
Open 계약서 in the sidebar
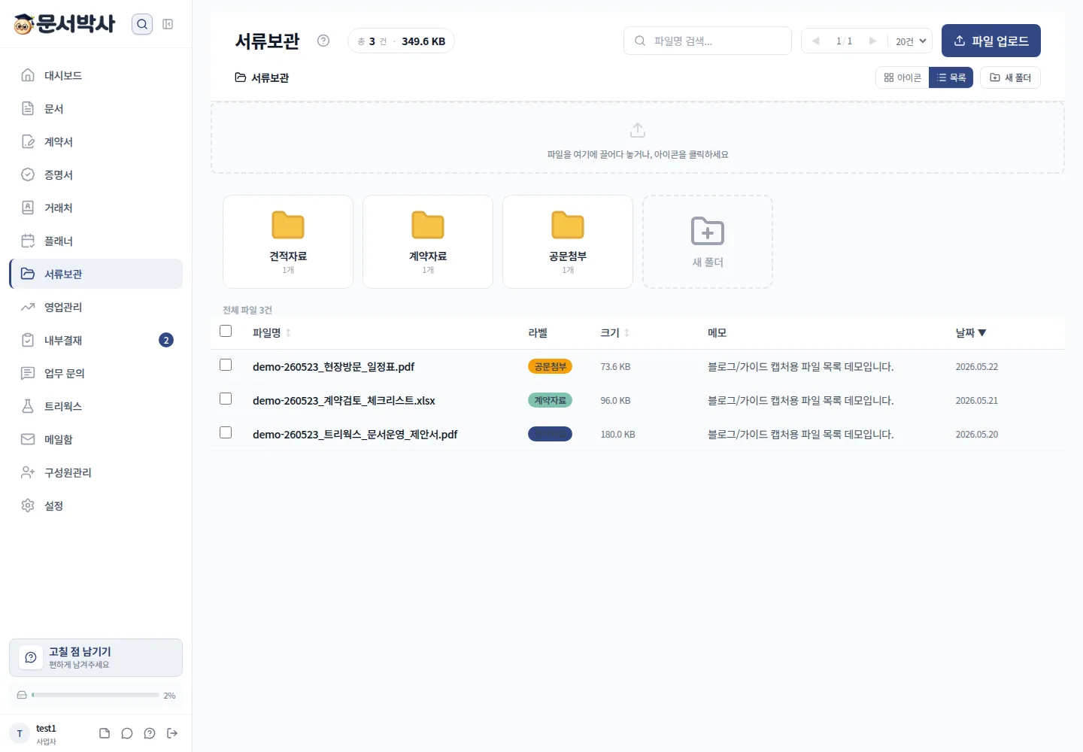(x=96, y=141)
